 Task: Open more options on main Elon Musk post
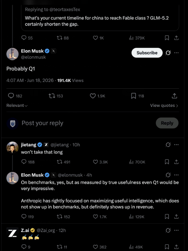(x=176, y=53)
